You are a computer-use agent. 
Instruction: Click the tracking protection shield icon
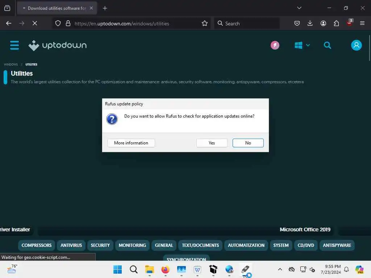(x=58, y=23)
